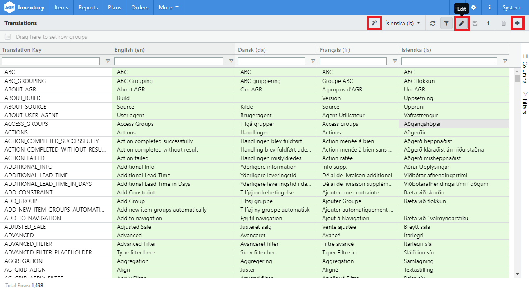
Task: Click the trash delete icon
Action: (504, 23)
